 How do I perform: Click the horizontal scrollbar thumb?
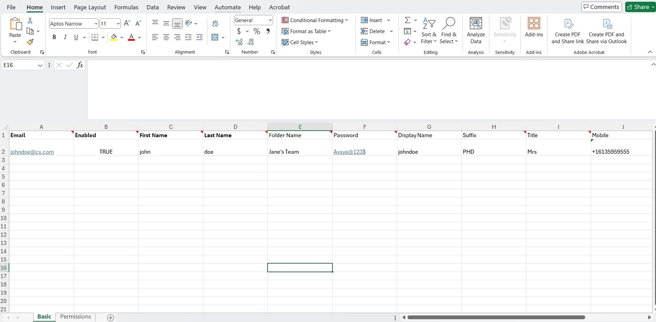496,317
